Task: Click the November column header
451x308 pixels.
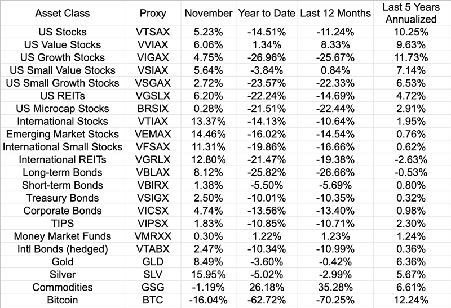Action: coord(208,14)
